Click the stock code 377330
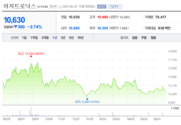This screenshot has width=181, height=125. coord(42,7)
